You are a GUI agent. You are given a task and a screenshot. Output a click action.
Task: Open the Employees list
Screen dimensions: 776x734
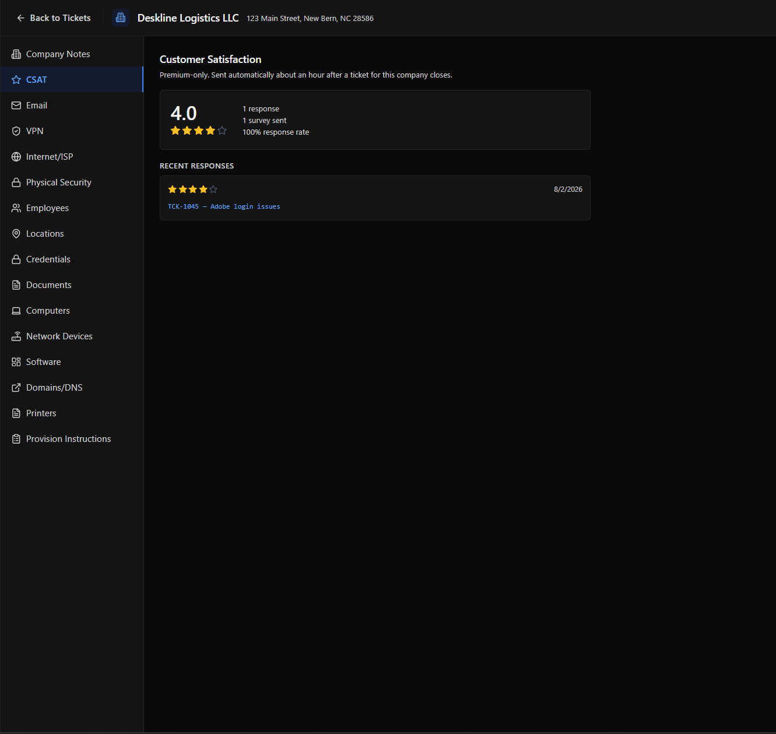pyautogui.click(x=72, y=208)
